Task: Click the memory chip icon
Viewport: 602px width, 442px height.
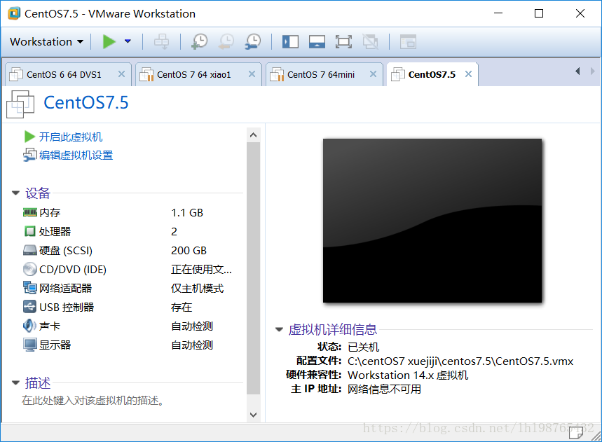Action: (30, 212)
